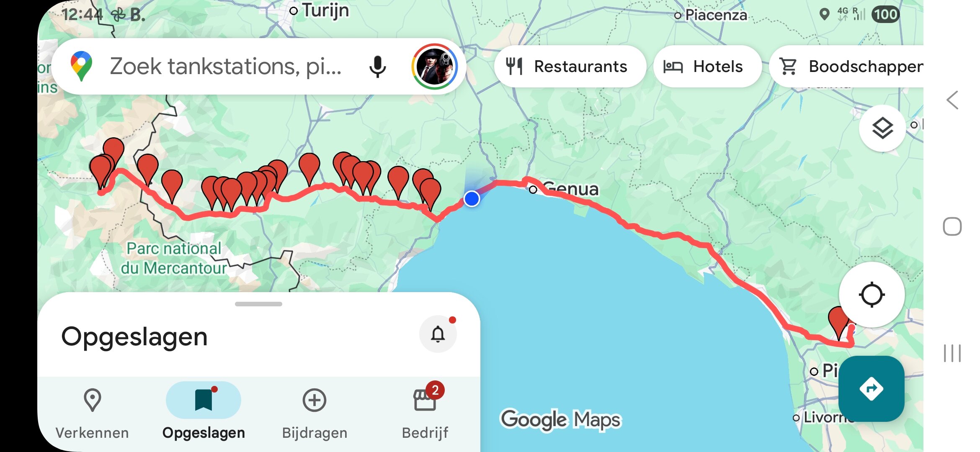
Task: Click the Google Maps logo in search bar
Action: 82,66
